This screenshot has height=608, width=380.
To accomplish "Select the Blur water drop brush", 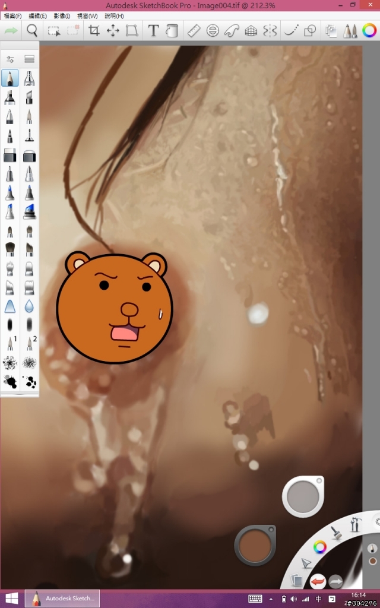I will point(29,306).
